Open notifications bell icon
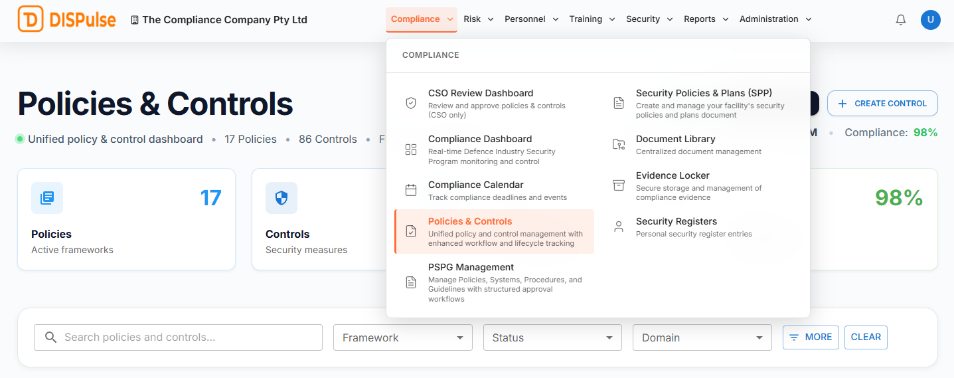The height and width of the screenshot is (378, 954). (x=901, y=20)
